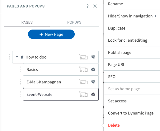This screenshot has width=160, height=131.
Task: Select Duplicate from the context menu
Action: pyautogui.click(x=132, y=28)
